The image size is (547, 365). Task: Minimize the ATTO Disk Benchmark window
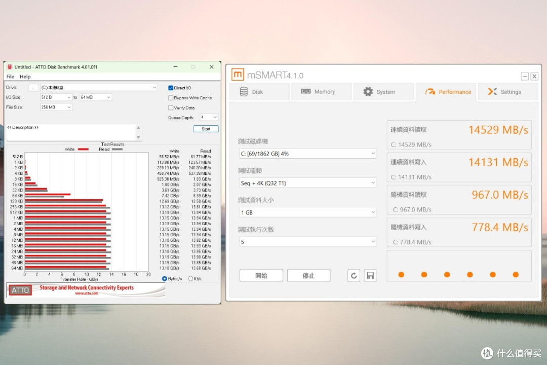point(175,67)
